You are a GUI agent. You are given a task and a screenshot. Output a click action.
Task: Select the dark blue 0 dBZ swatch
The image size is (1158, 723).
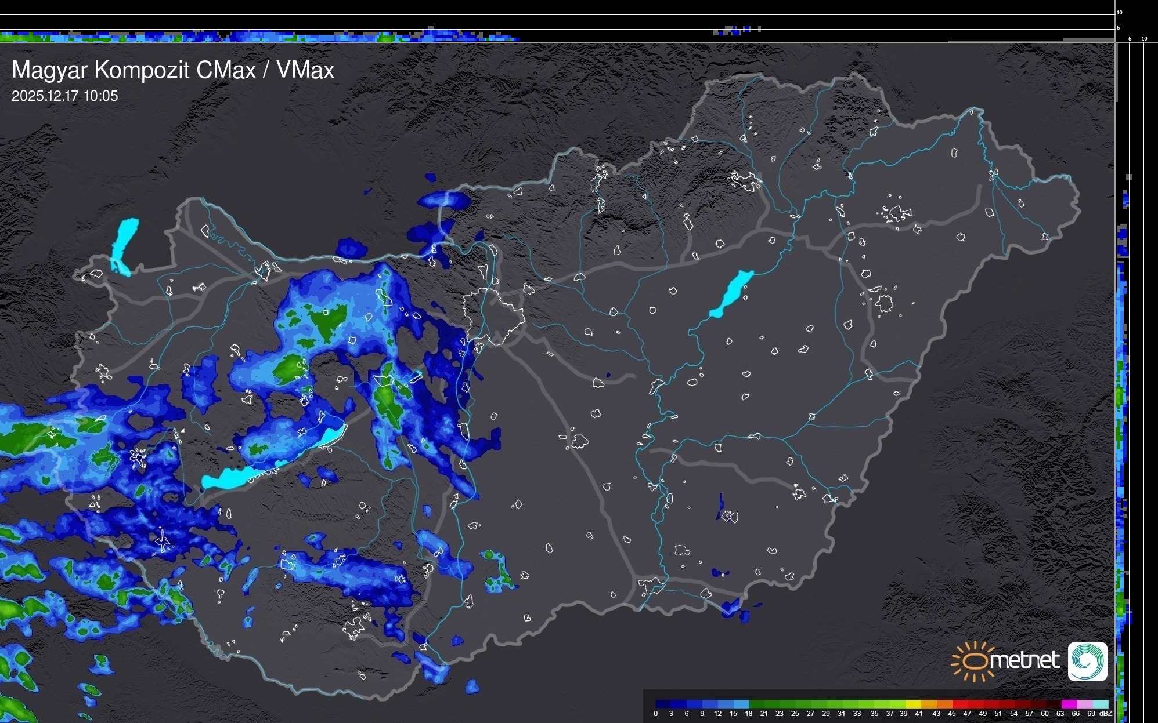coord(662,704)
